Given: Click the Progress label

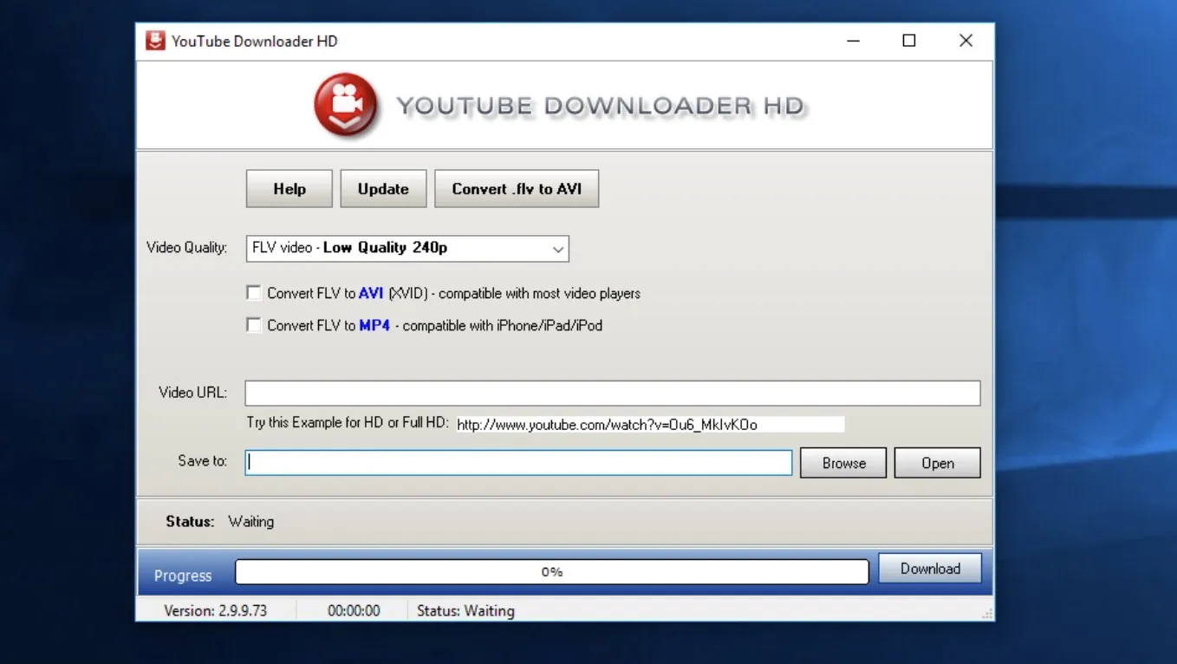Looking at the screenshot, I should [183, 576].
